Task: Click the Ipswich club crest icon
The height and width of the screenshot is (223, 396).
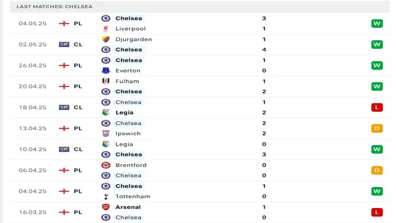Action: [x=106, y=133]
